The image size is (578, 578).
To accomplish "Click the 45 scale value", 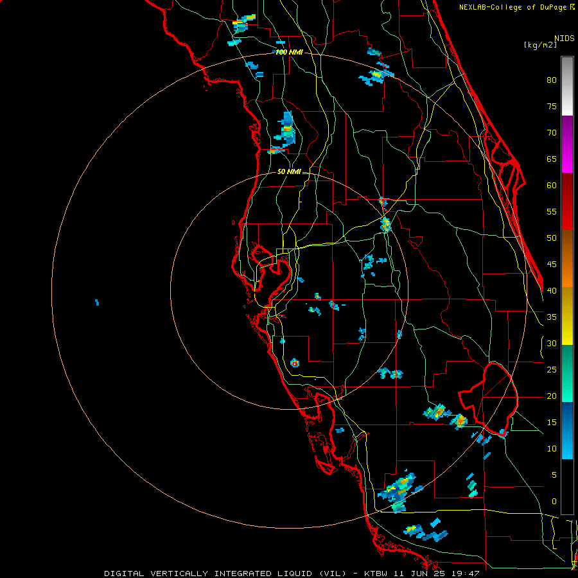I will [x=552, y=265].
